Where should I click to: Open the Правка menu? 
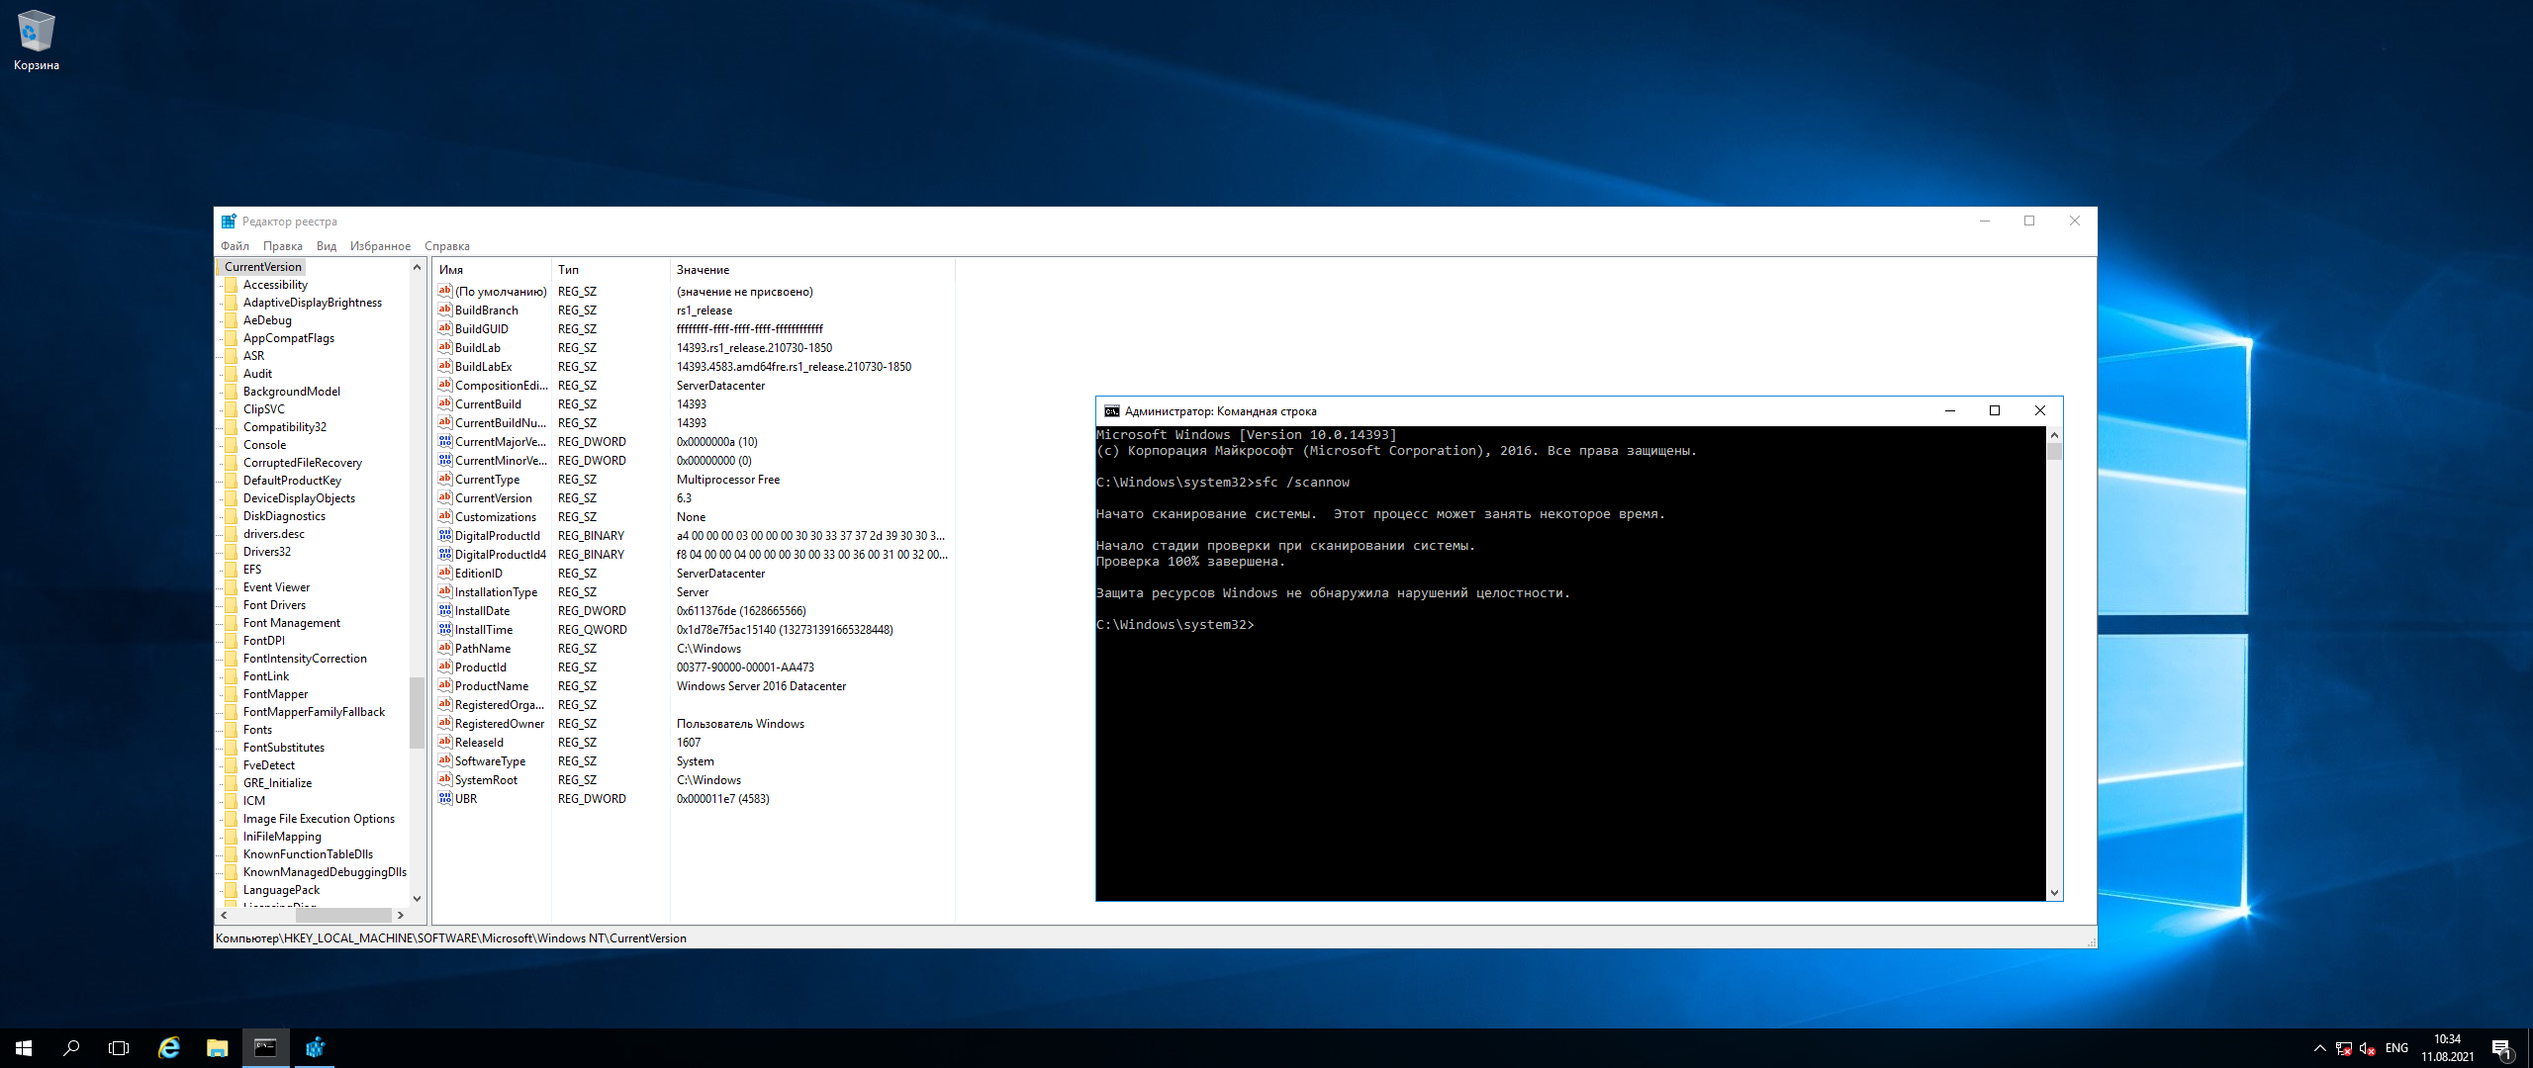283,246
